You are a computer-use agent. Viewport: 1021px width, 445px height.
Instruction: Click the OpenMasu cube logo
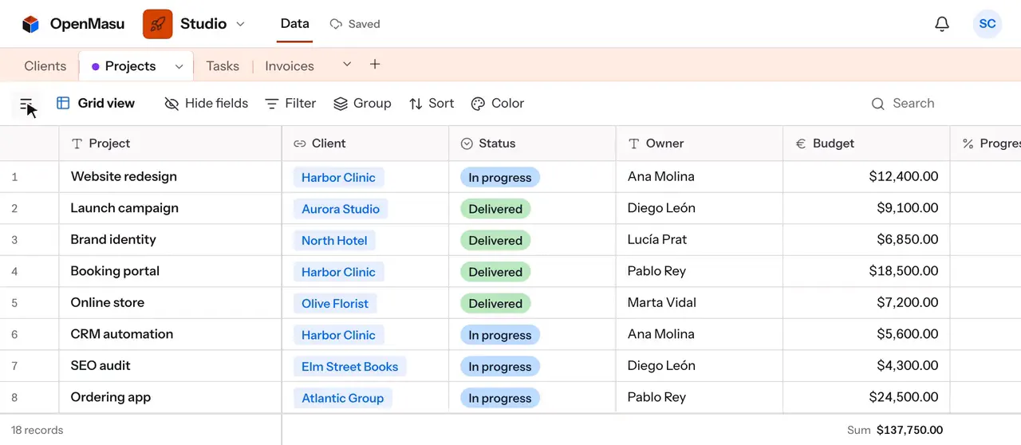click(x=30, y=24)
